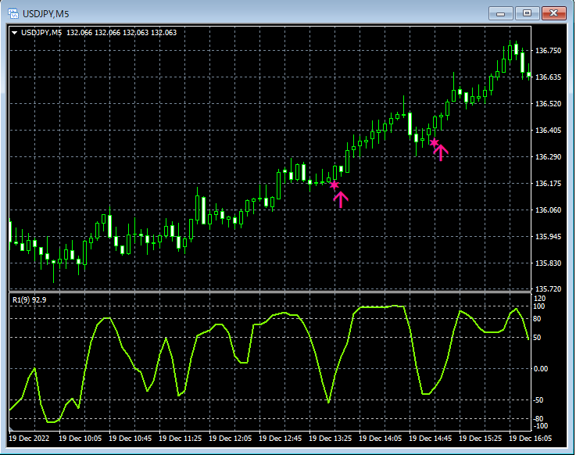Click the 19 Dec 10:45 time label
576x455 pixels.
[130, 438]
